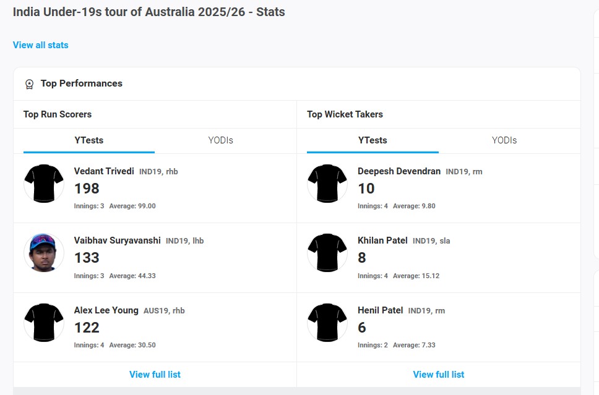This screenshot has height=395, width=599.
Task: Select YTests tab under Top Run Scorers
Action: (89, 140)
